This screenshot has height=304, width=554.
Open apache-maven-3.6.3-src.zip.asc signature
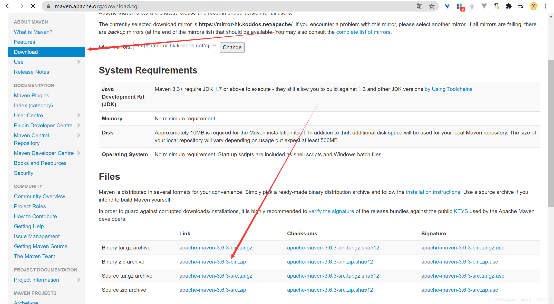(x=460, y=290)
